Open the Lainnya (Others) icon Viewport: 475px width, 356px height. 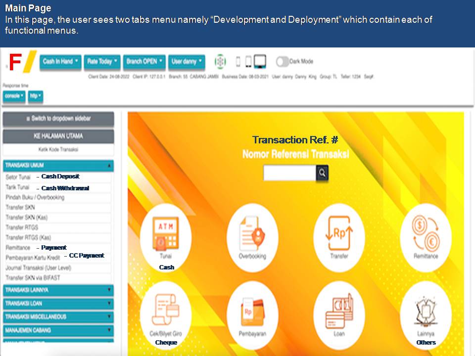(426, 311)
